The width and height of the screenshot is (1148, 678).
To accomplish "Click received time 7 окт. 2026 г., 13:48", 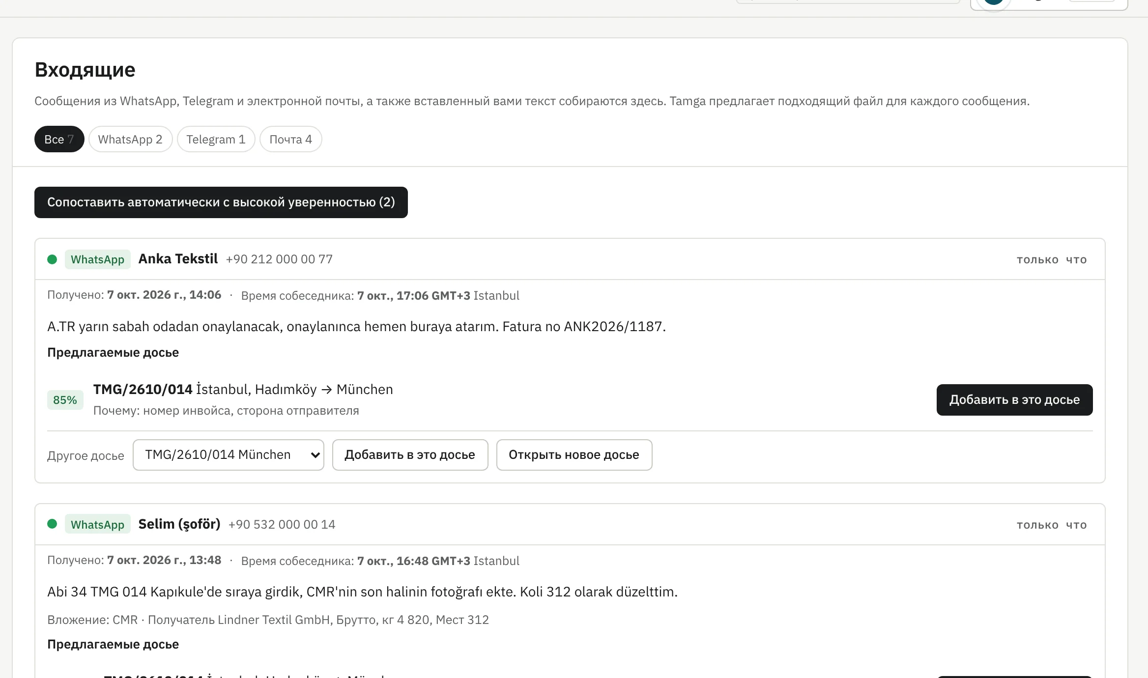I will [164, 560].
